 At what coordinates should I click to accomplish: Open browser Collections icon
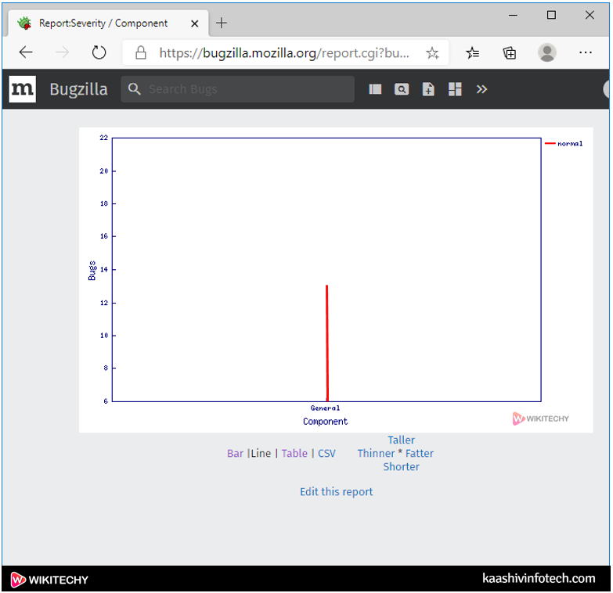pyautogui.click(x=510, y=52)
